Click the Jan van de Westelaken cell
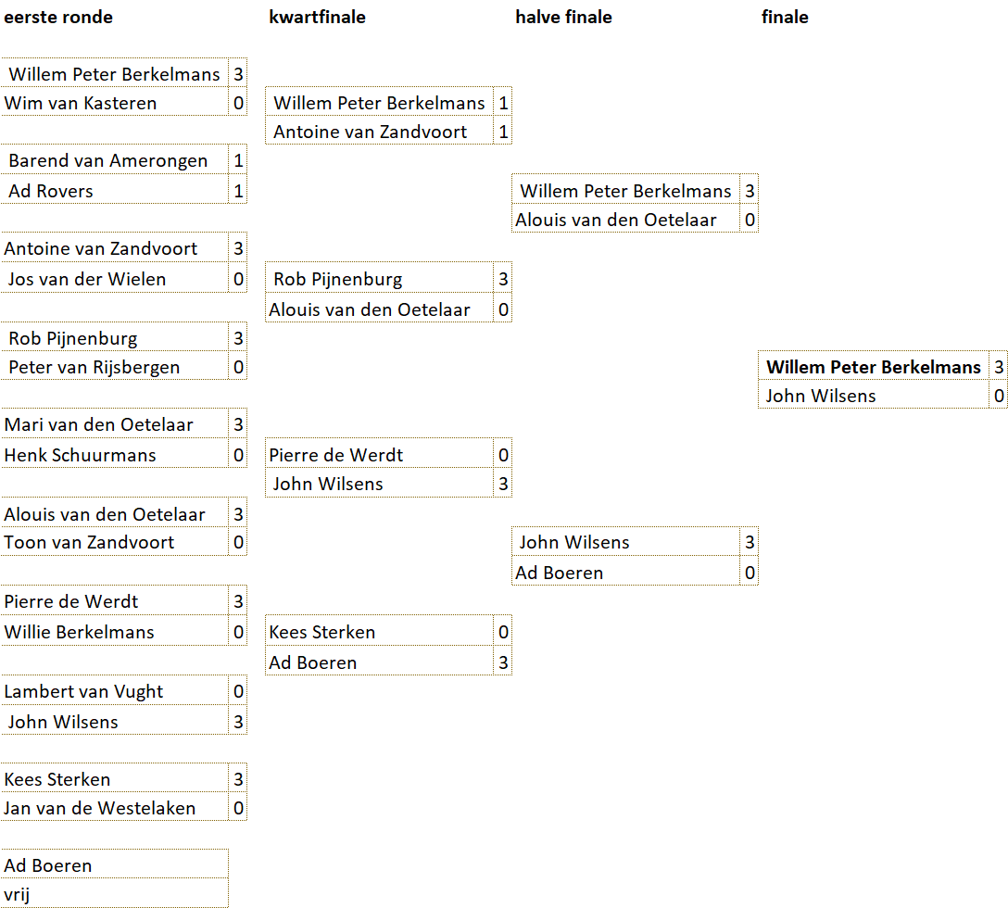The image size is (1008, 908). [99, 808]
